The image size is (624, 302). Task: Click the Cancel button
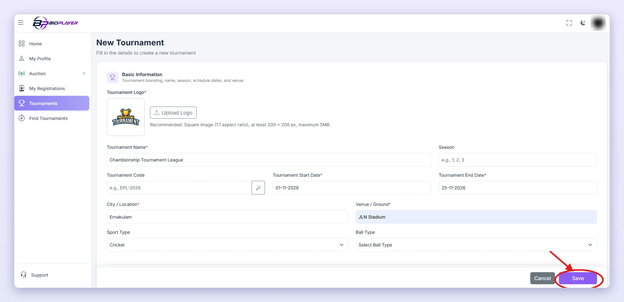542,278
